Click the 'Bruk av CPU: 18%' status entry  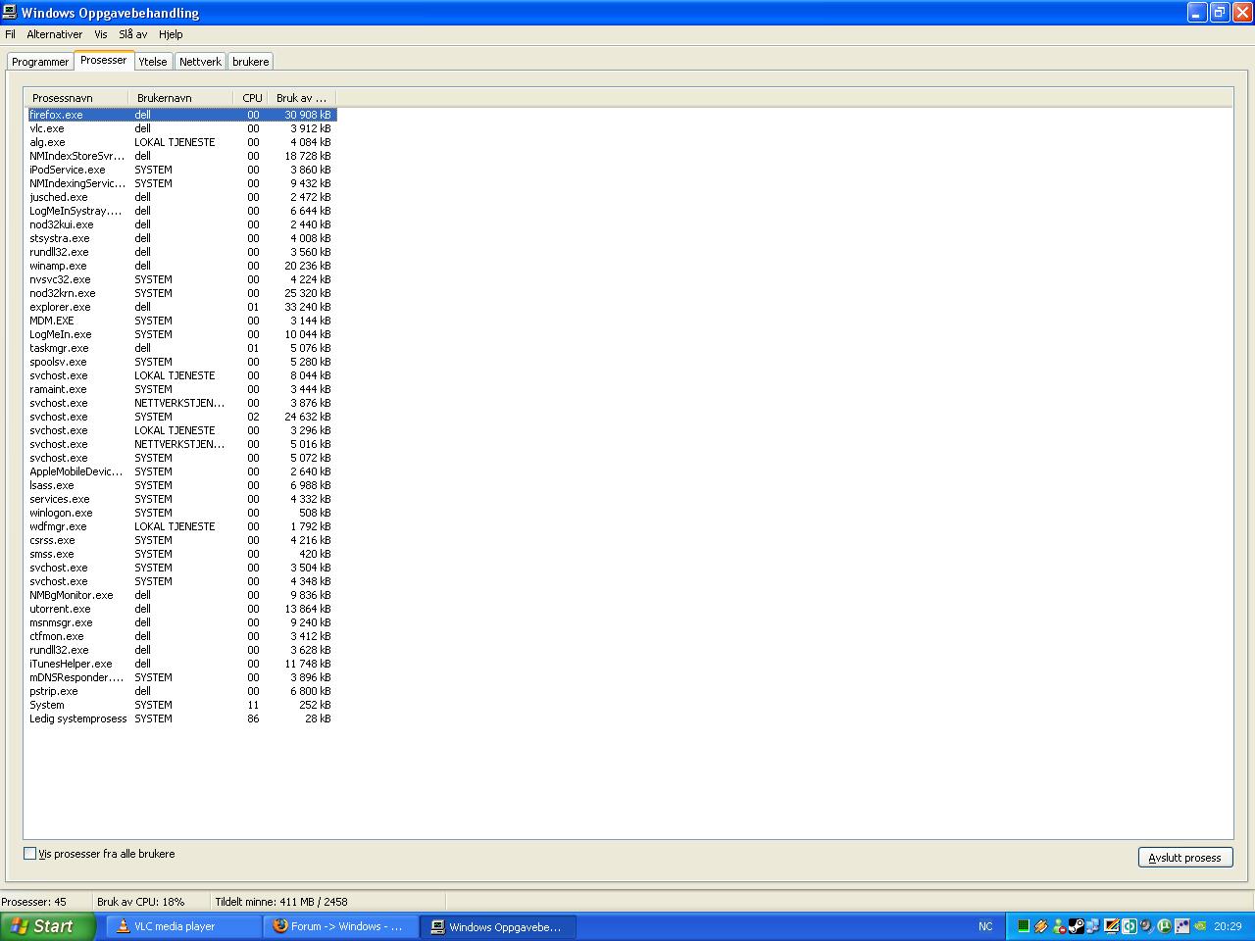140,902
